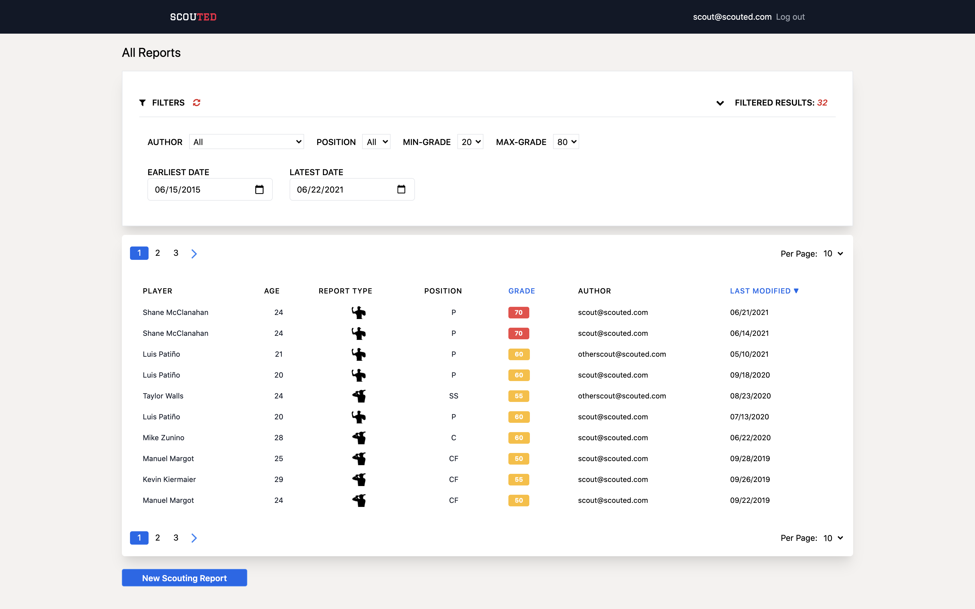
Task: Click the yellow 60 grade badge for Mike Zunino
Action: [519, 438]
